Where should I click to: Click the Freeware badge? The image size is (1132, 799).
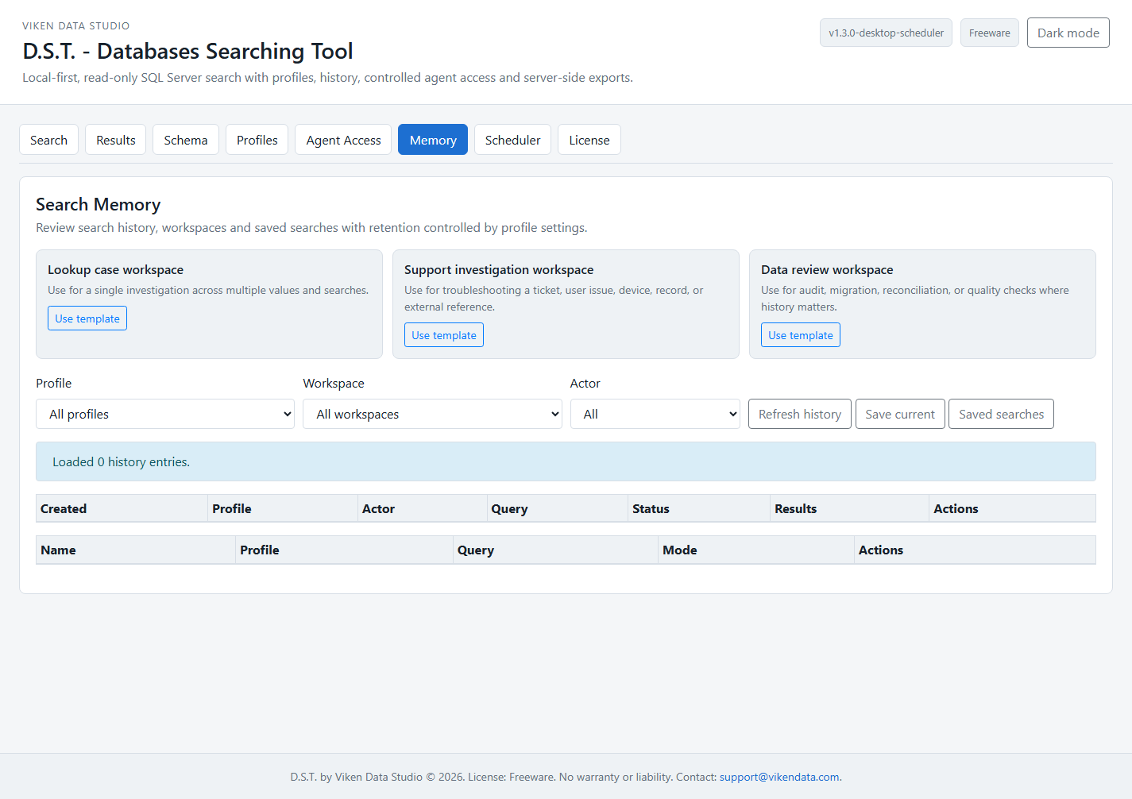pyautogui.click(x=990, y=33)
